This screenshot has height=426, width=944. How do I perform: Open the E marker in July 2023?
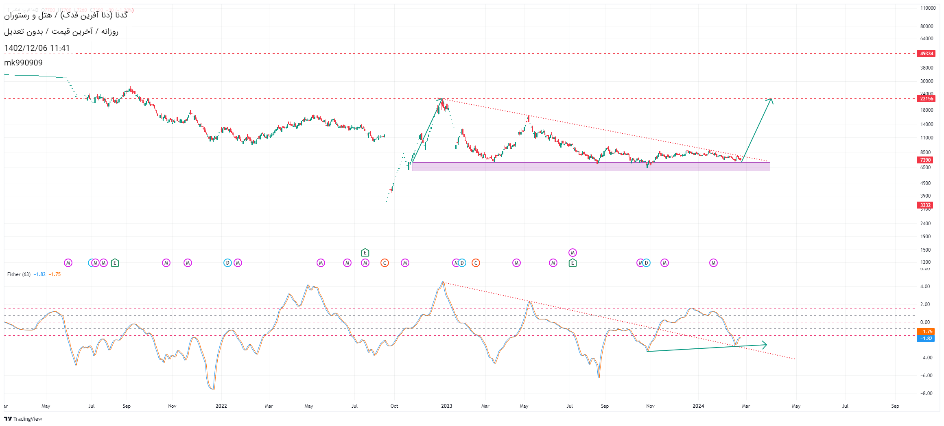[x=573, y=263]
